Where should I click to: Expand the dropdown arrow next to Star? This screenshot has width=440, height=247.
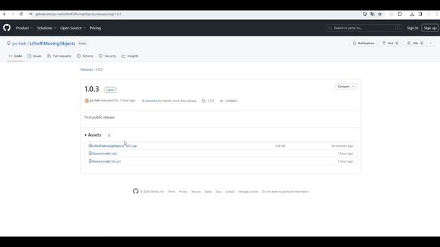pyautogui.click(x=431, y=43)
